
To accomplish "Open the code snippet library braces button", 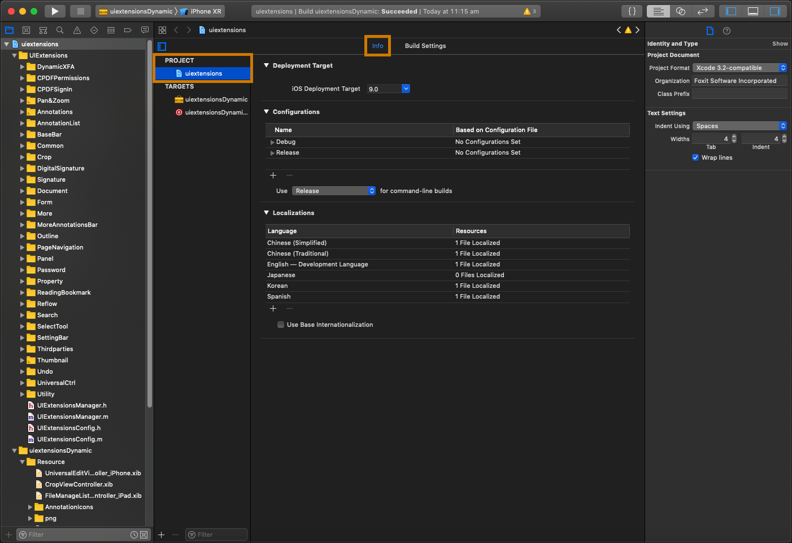I will pyautogui.click(x=632, y=11).
